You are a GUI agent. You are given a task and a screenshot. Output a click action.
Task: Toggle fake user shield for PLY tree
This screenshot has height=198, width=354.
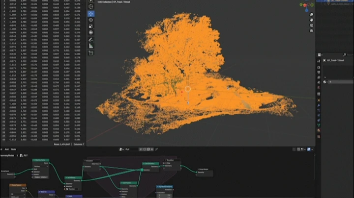coord(145,149)
